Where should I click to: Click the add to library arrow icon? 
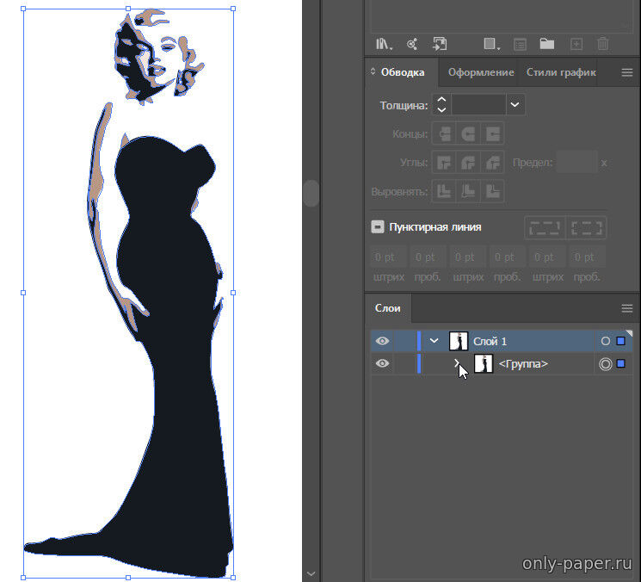coord(440,44)
